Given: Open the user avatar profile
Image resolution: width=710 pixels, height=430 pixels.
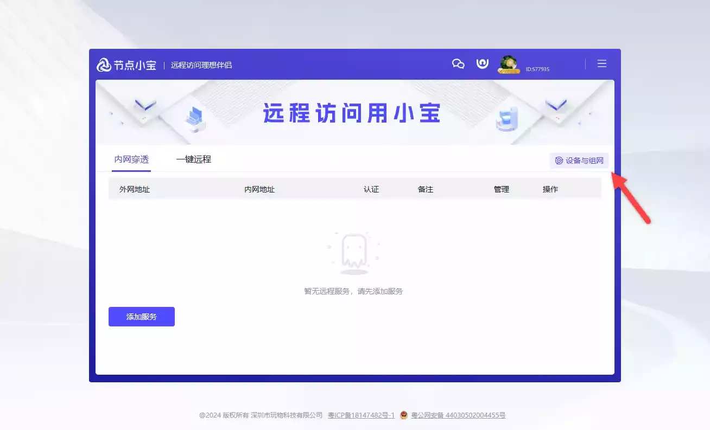Looking at the screenshot, I should click(509, 65).
